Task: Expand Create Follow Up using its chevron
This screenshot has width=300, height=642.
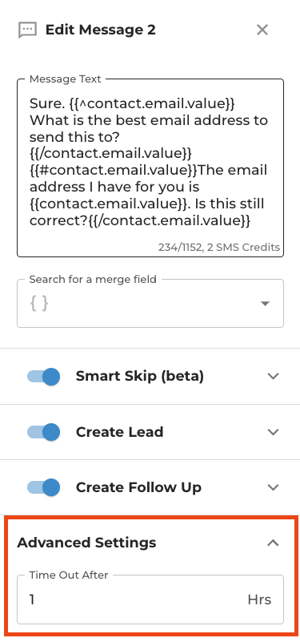Action: tap(273, 487)
